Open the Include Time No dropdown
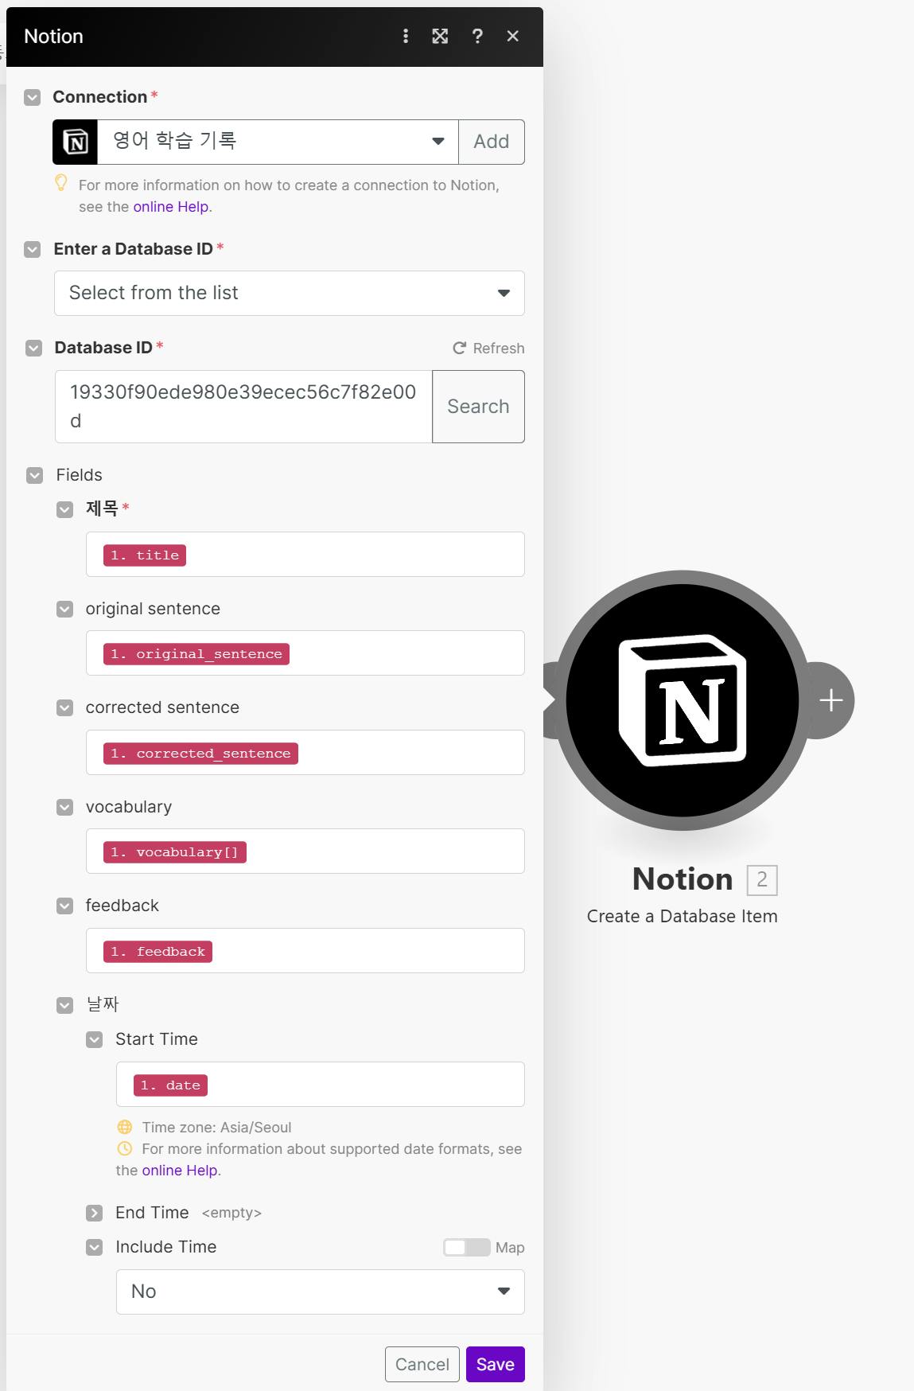Screen dimensions: 914x1391 (320, 1292)
